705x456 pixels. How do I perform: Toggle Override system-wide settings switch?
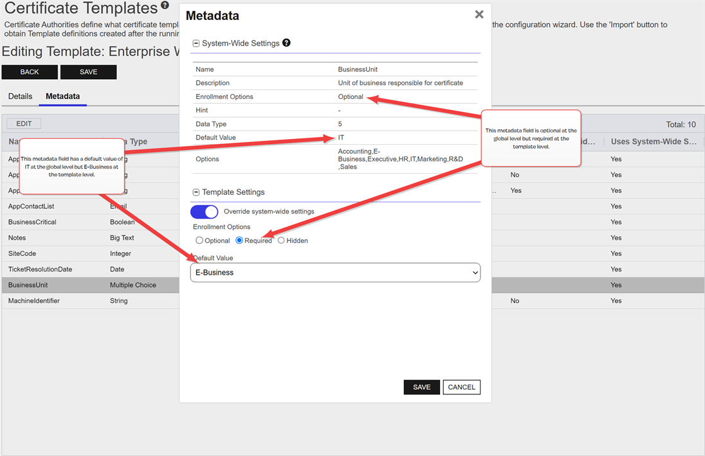click(205, 212)
